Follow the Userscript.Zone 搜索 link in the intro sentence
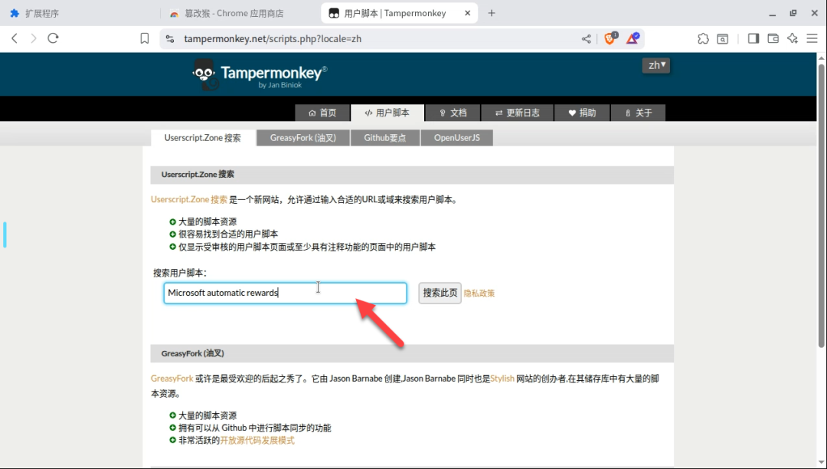This screenshot has width=827, height=469. pyautogui.click(x=189, y=199)
